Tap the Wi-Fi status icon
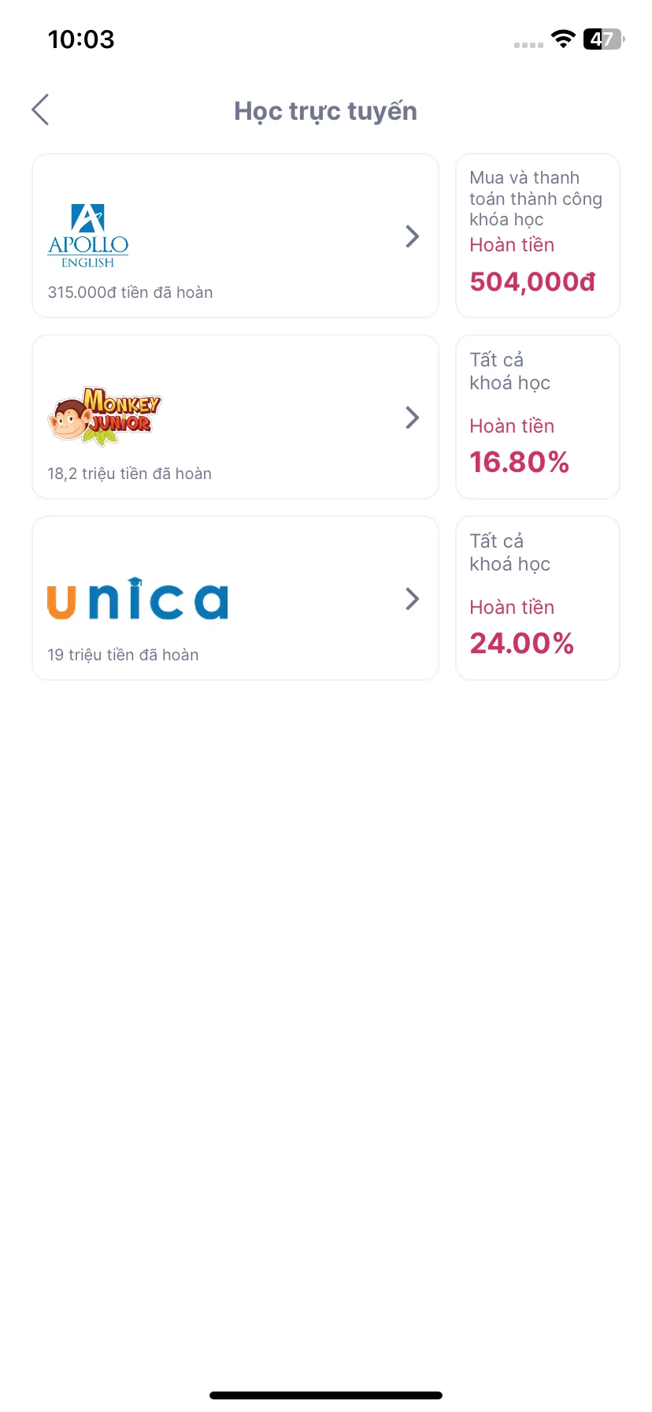This screenshot has width=652, height=1412. tap(563, 39)
